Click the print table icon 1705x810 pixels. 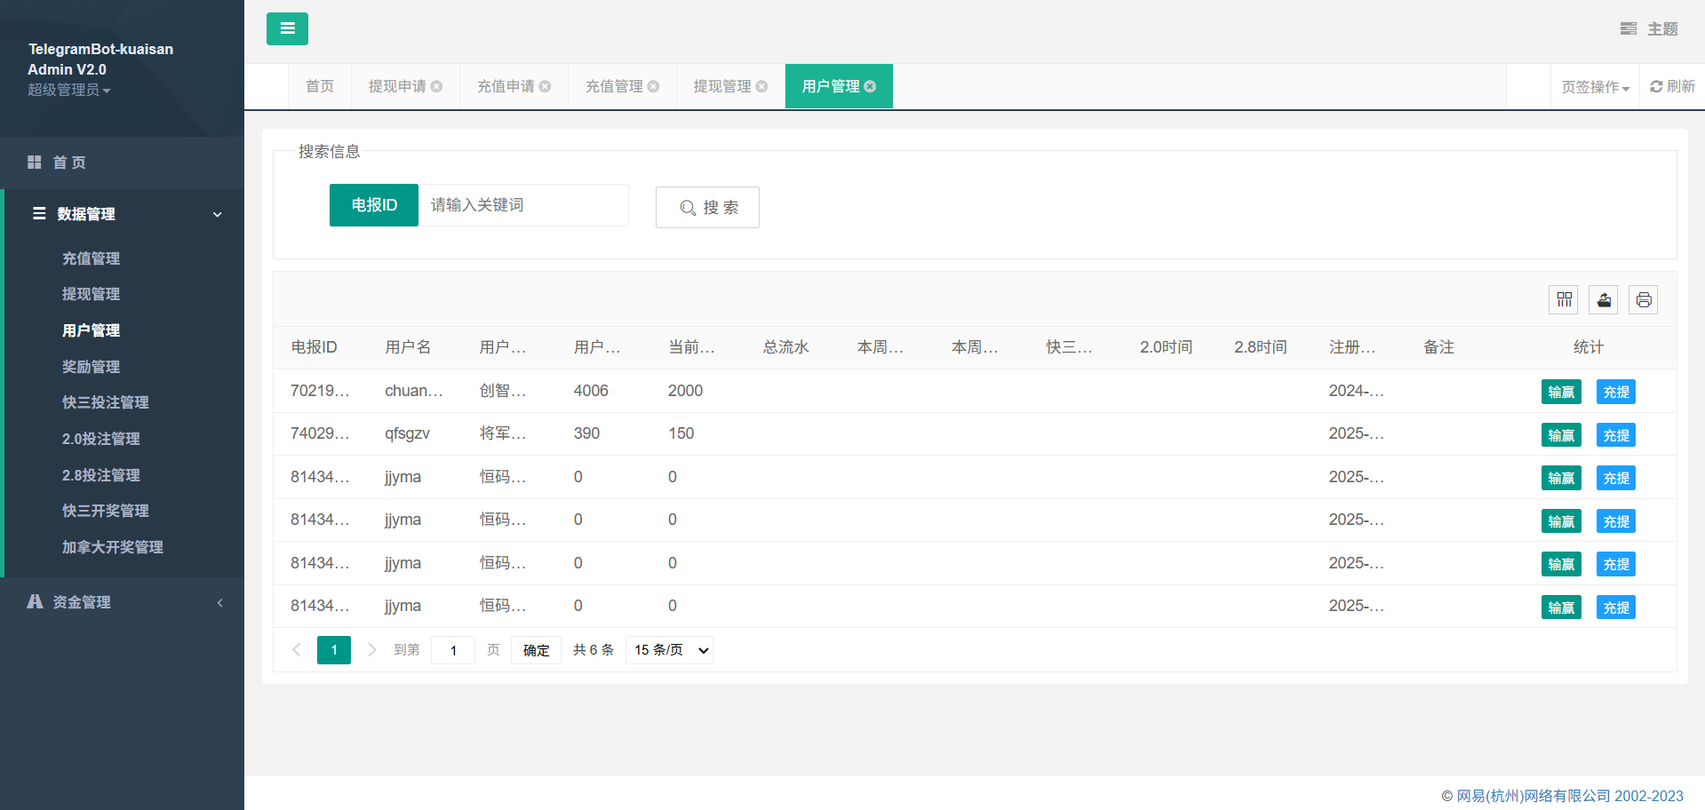coord(1644,300)
